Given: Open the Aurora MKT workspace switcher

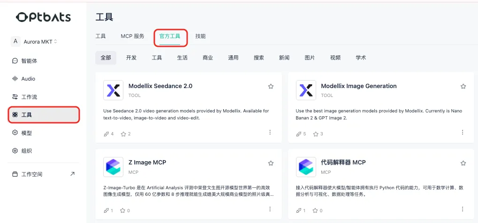Looking at the screenshot, I should pos(40,41).
